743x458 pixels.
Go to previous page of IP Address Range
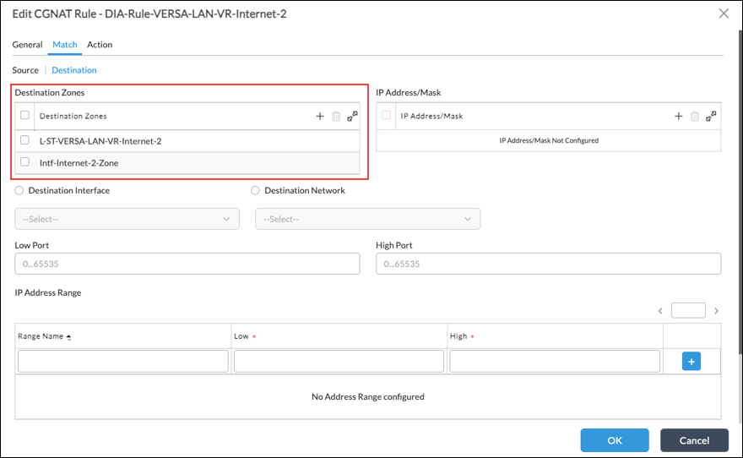point(660,311)
